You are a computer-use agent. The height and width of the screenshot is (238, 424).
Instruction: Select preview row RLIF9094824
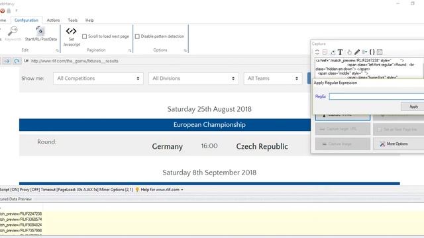coord(21,225)
